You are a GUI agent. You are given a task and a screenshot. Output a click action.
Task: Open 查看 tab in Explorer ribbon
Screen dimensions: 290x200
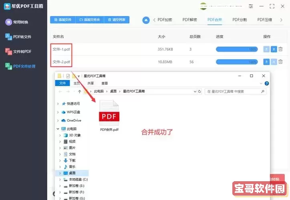click(105, 83)
